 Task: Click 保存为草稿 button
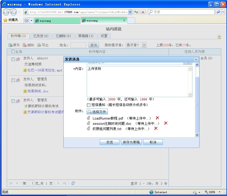pyautogui.click(x=131, y=142)
